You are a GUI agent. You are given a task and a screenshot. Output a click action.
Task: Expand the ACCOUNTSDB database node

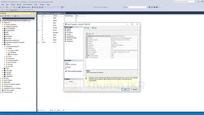pyautogui.click(x=3, y=28)
